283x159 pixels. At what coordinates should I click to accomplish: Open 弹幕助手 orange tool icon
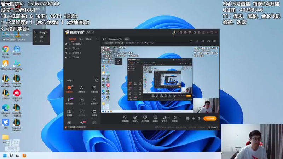tap(69, 89)
